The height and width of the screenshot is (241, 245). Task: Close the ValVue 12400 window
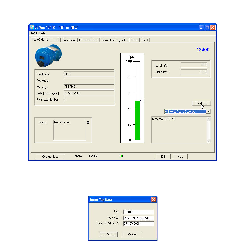213,27
